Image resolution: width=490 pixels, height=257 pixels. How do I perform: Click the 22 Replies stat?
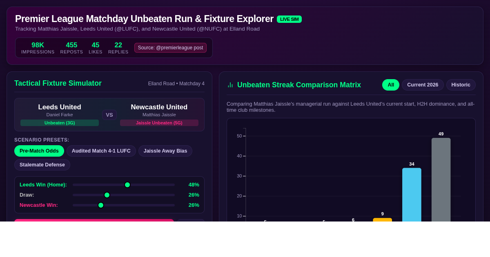[x=118, y=48]
